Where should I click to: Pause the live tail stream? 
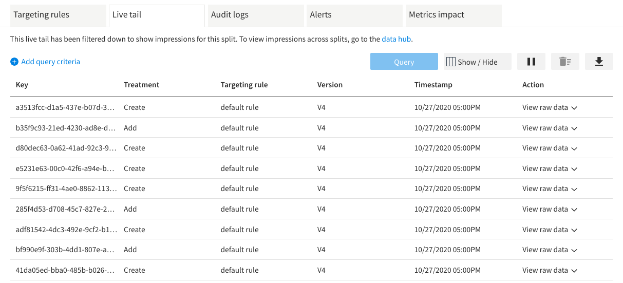click(x=532, y=62)
